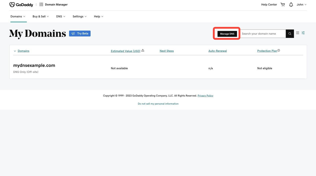The width and height of the screenshot is (316, 176).
Task: Click the Not available value
Action: click(119, 68)
